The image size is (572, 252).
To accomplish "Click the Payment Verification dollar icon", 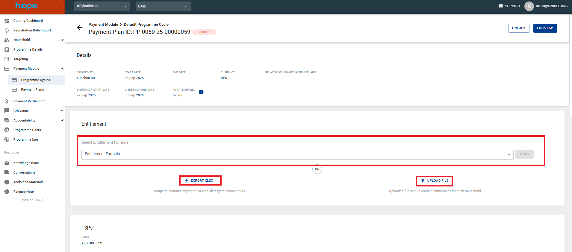I will (7, 101).
